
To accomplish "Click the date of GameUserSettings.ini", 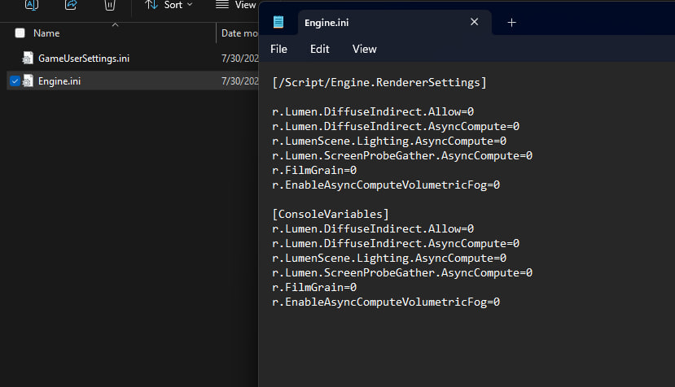I will pos(239,59).
